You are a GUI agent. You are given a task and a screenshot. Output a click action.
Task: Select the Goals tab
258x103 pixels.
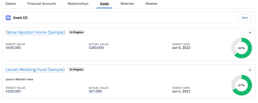point(104,4)
